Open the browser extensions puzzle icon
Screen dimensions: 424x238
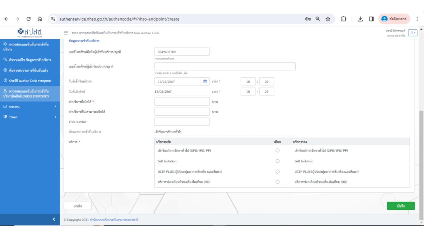pyautogui.click(x=344, y=19)
